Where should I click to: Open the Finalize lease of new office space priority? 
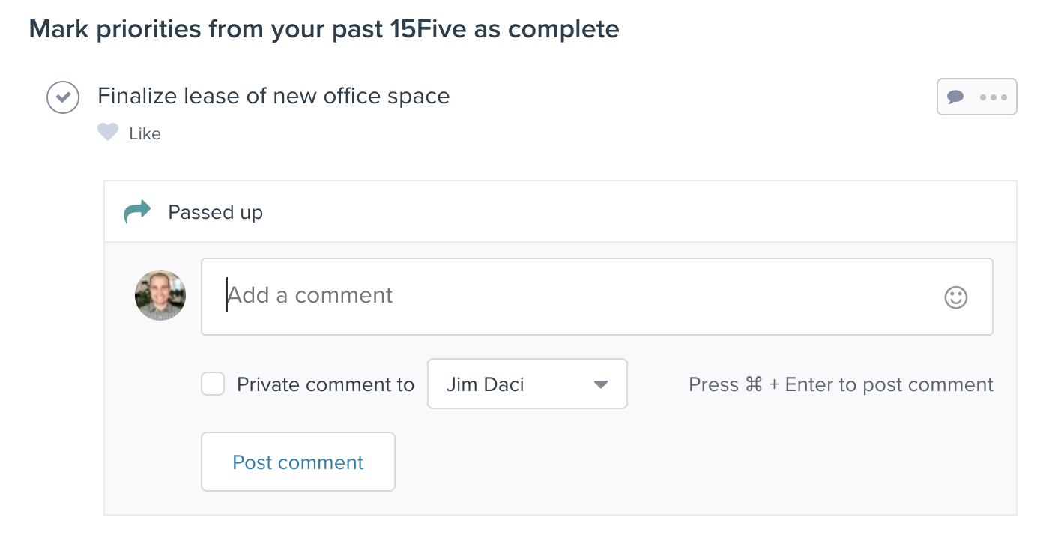pyautogui.click(x=273, y=96)
